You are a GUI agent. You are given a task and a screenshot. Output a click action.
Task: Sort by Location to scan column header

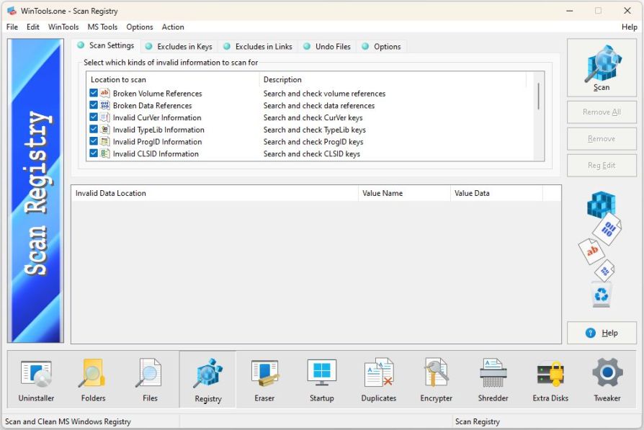pos(172,79)
